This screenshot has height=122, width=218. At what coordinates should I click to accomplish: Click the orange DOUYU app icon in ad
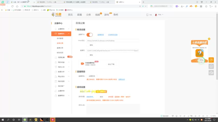(x=199, y=53)
